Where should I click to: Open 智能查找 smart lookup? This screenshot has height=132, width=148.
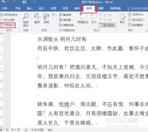[x=26, y=20]
